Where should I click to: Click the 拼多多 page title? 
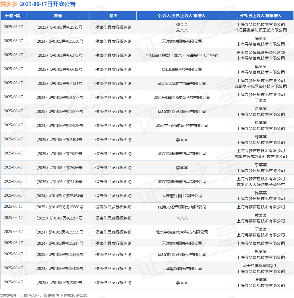(9, 4)
